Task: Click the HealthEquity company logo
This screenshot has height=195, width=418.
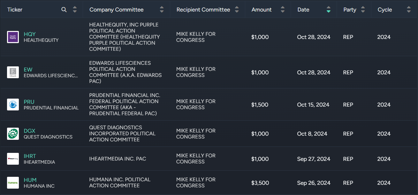Action: 13,37
